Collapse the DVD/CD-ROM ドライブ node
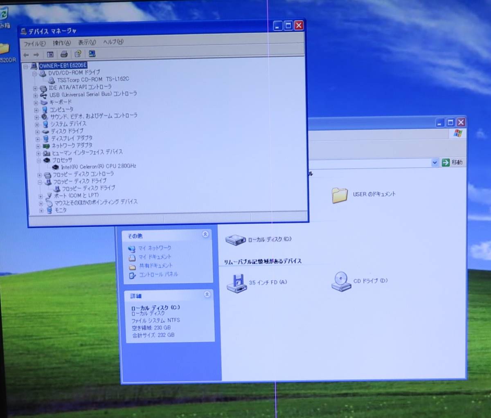 (x=34, y=74)
